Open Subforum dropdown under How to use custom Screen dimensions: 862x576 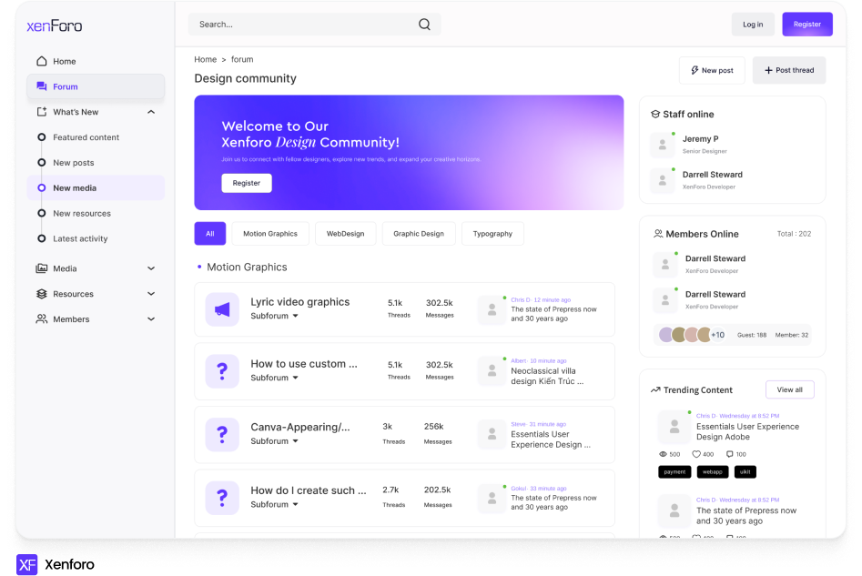click(x=274, y=378)
